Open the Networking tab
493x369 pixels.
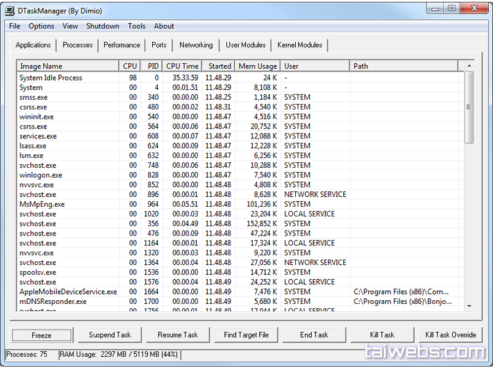tap(196, 45)
